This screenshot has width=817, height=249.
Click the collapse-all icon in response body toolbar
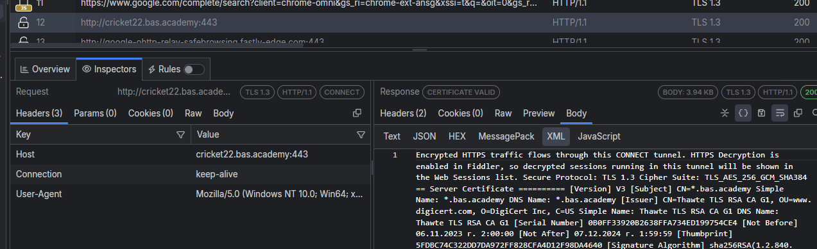coord(725,113)
